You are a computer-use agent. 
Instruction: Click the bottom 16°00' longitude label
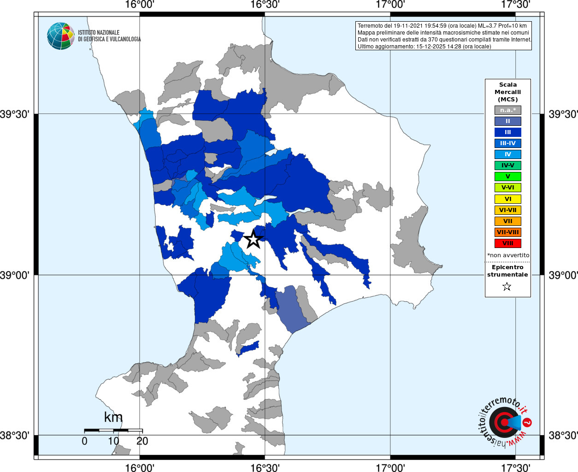140,467
